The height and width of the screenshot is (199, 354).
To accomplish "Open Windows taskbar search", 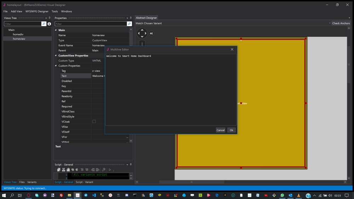I will 12,195.
